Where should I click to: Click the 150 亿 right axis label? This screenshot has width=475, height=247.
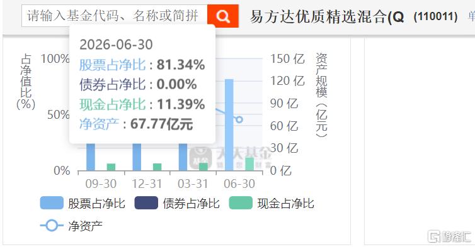point(287,58)
